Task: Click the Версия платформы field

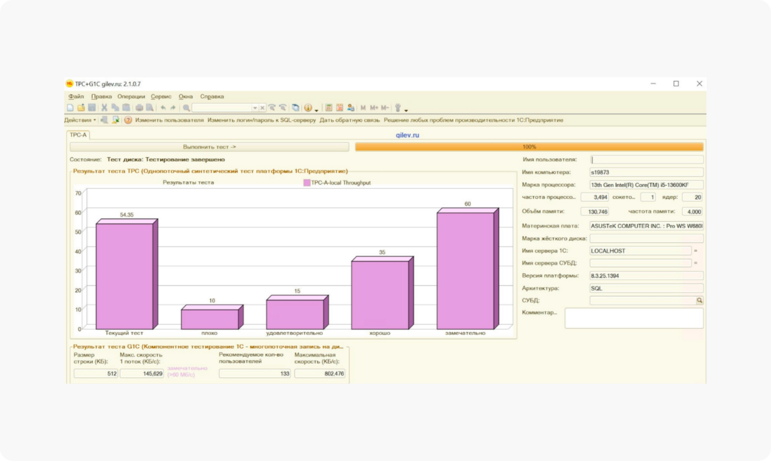Action: [646, 276]
